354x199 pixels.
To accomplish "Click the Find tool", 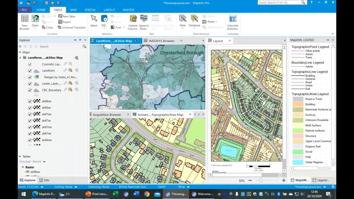I will [116, 27].
